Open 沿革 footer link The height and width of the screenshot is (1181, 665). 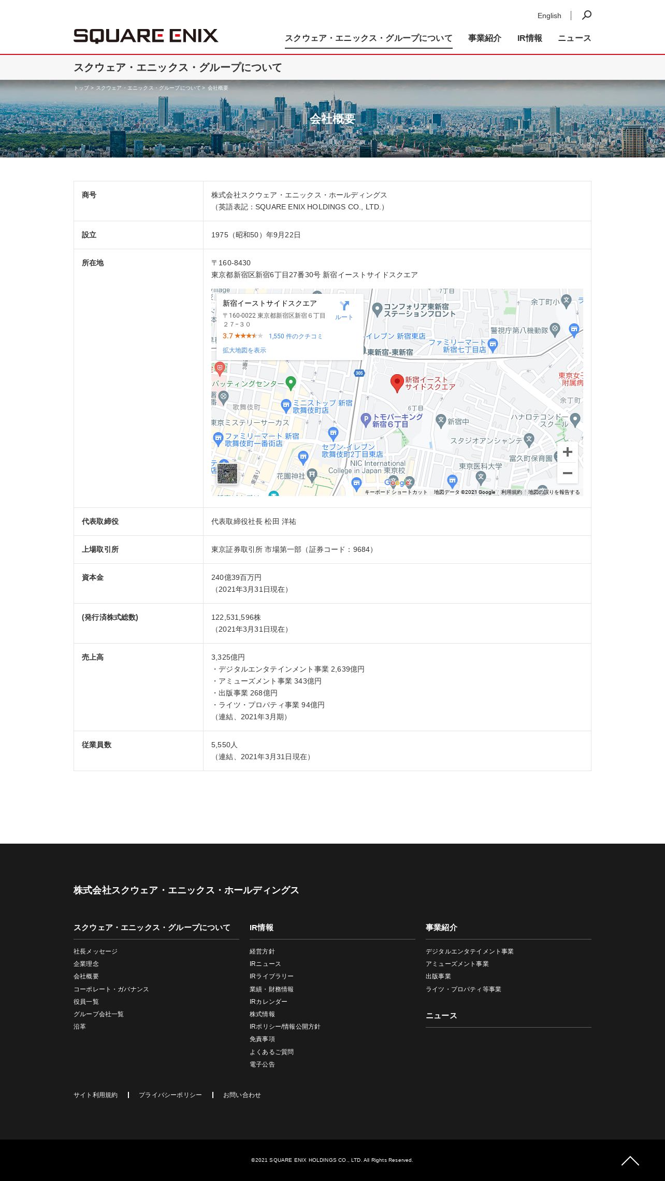[80, 1027]
